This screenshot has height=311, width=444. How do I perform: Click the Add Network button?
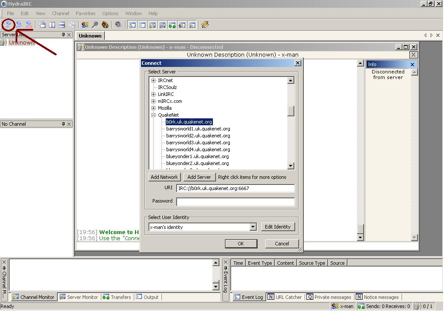click(x=164, y=177)
